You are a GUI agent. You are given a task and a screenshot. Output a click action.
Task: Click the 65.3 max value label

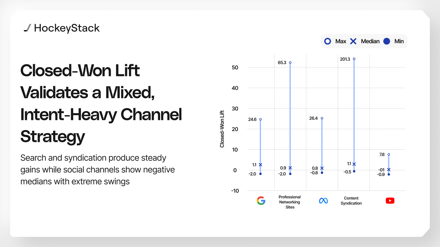[282, 63]
